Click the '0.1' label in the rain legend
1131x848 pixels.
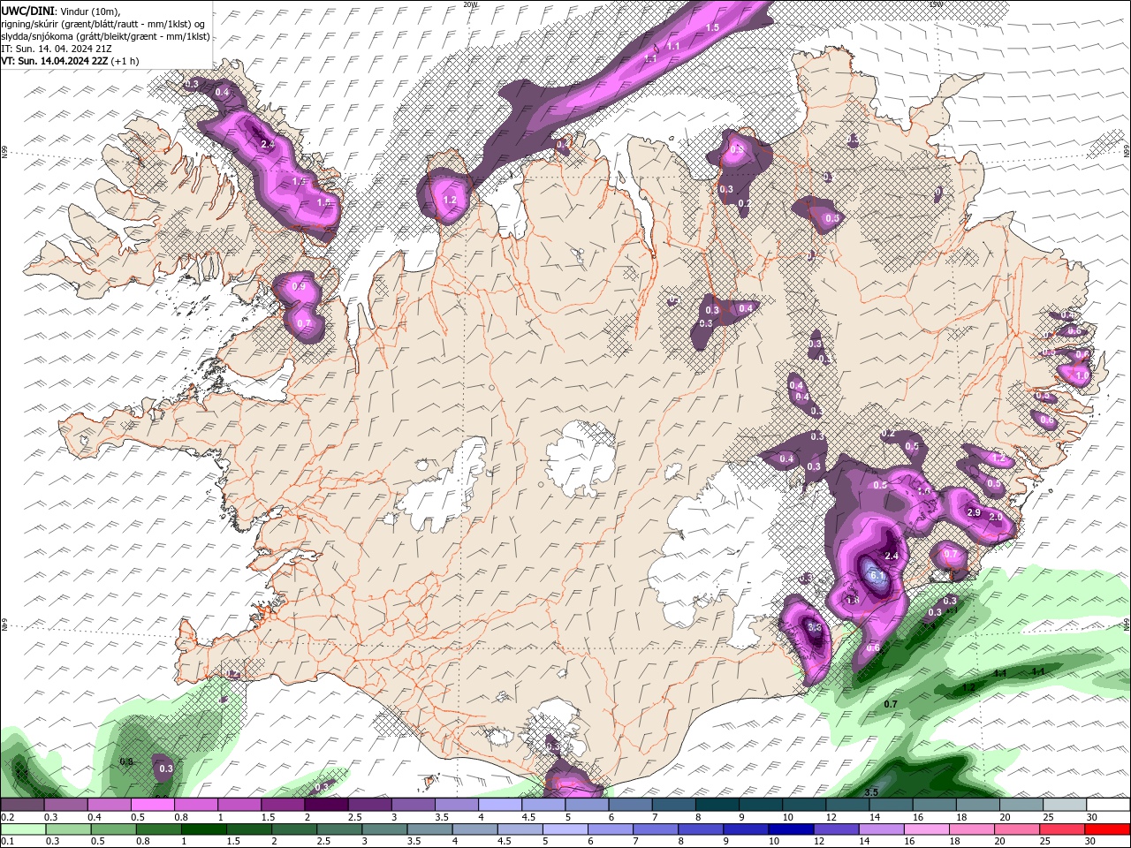tap(7, 842)
